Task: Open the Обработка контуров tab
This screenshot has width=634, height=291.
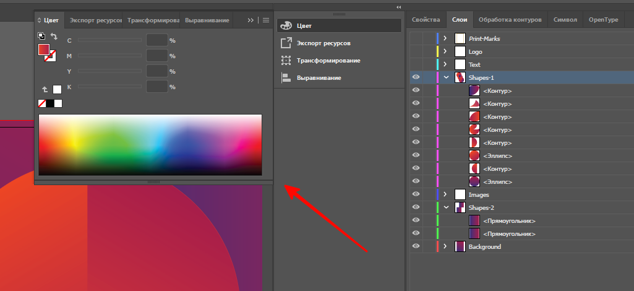Action: [x=510, y=20]
